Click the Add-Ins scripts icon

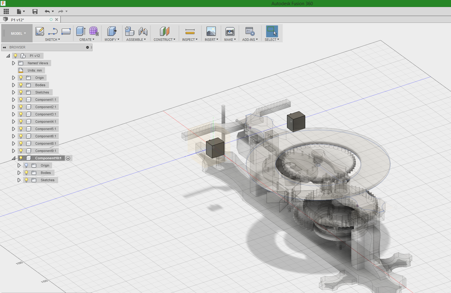250,31
